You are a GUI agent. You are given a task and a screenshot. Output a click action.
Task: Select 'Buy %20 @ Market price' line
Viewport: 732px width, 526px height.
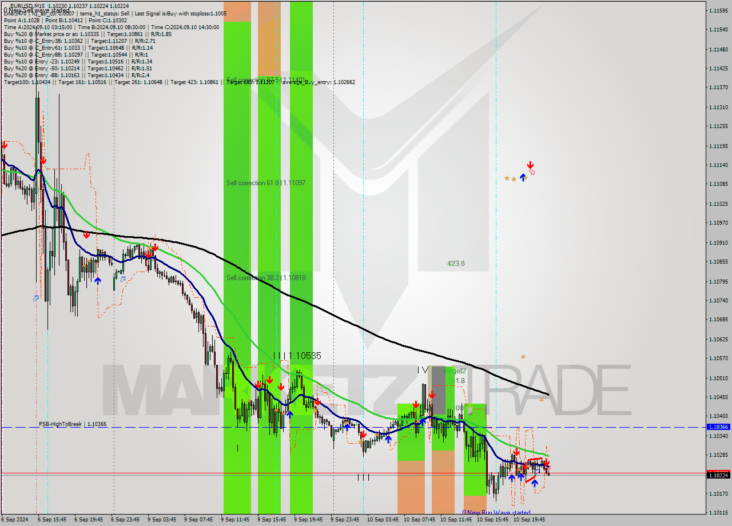click(x=87, y=34)
